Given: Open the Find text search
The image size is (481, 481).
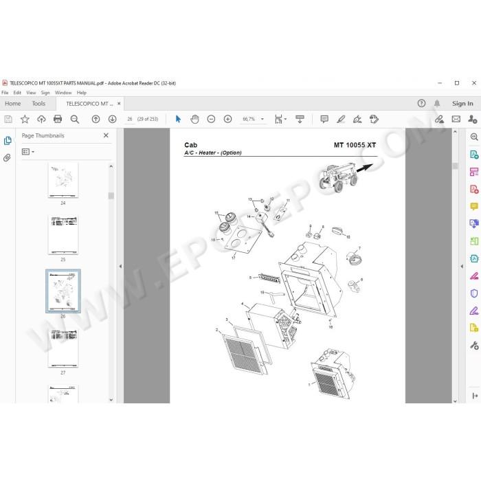Looking at the screenshot, I should click(74, 119).
